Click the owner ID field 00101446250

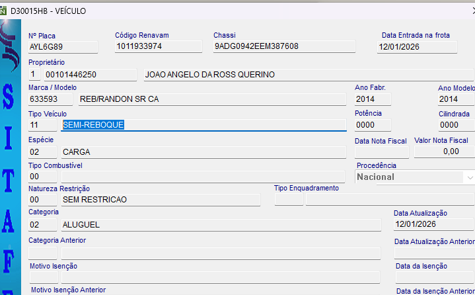[x=89, y=75]
